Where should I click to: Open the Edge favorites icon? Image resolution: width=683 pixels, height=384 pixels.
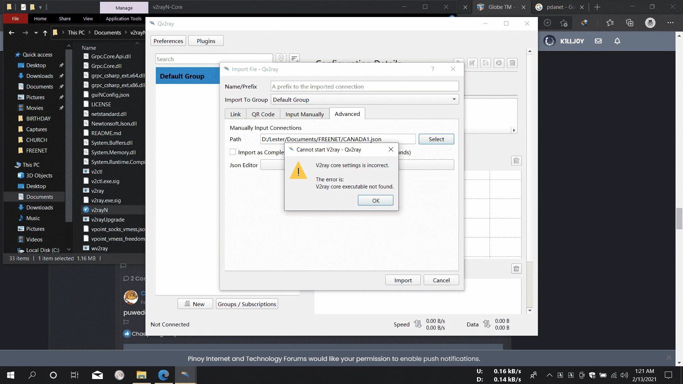[610, 23]
